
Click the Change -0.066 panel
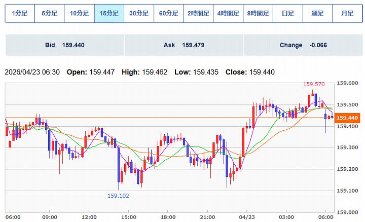(x=303, y=45)
